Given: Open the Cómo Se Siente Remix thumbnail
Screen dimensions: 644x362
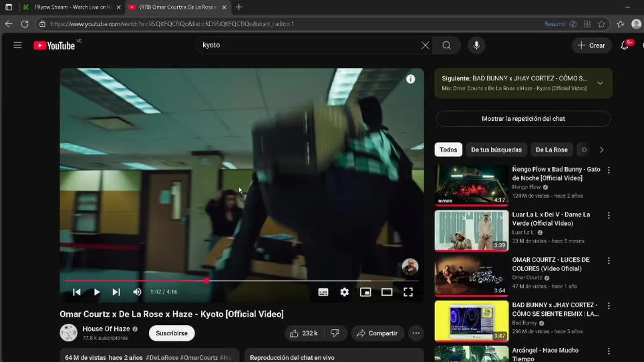Looking at the screenshot, I should point(471,321).
